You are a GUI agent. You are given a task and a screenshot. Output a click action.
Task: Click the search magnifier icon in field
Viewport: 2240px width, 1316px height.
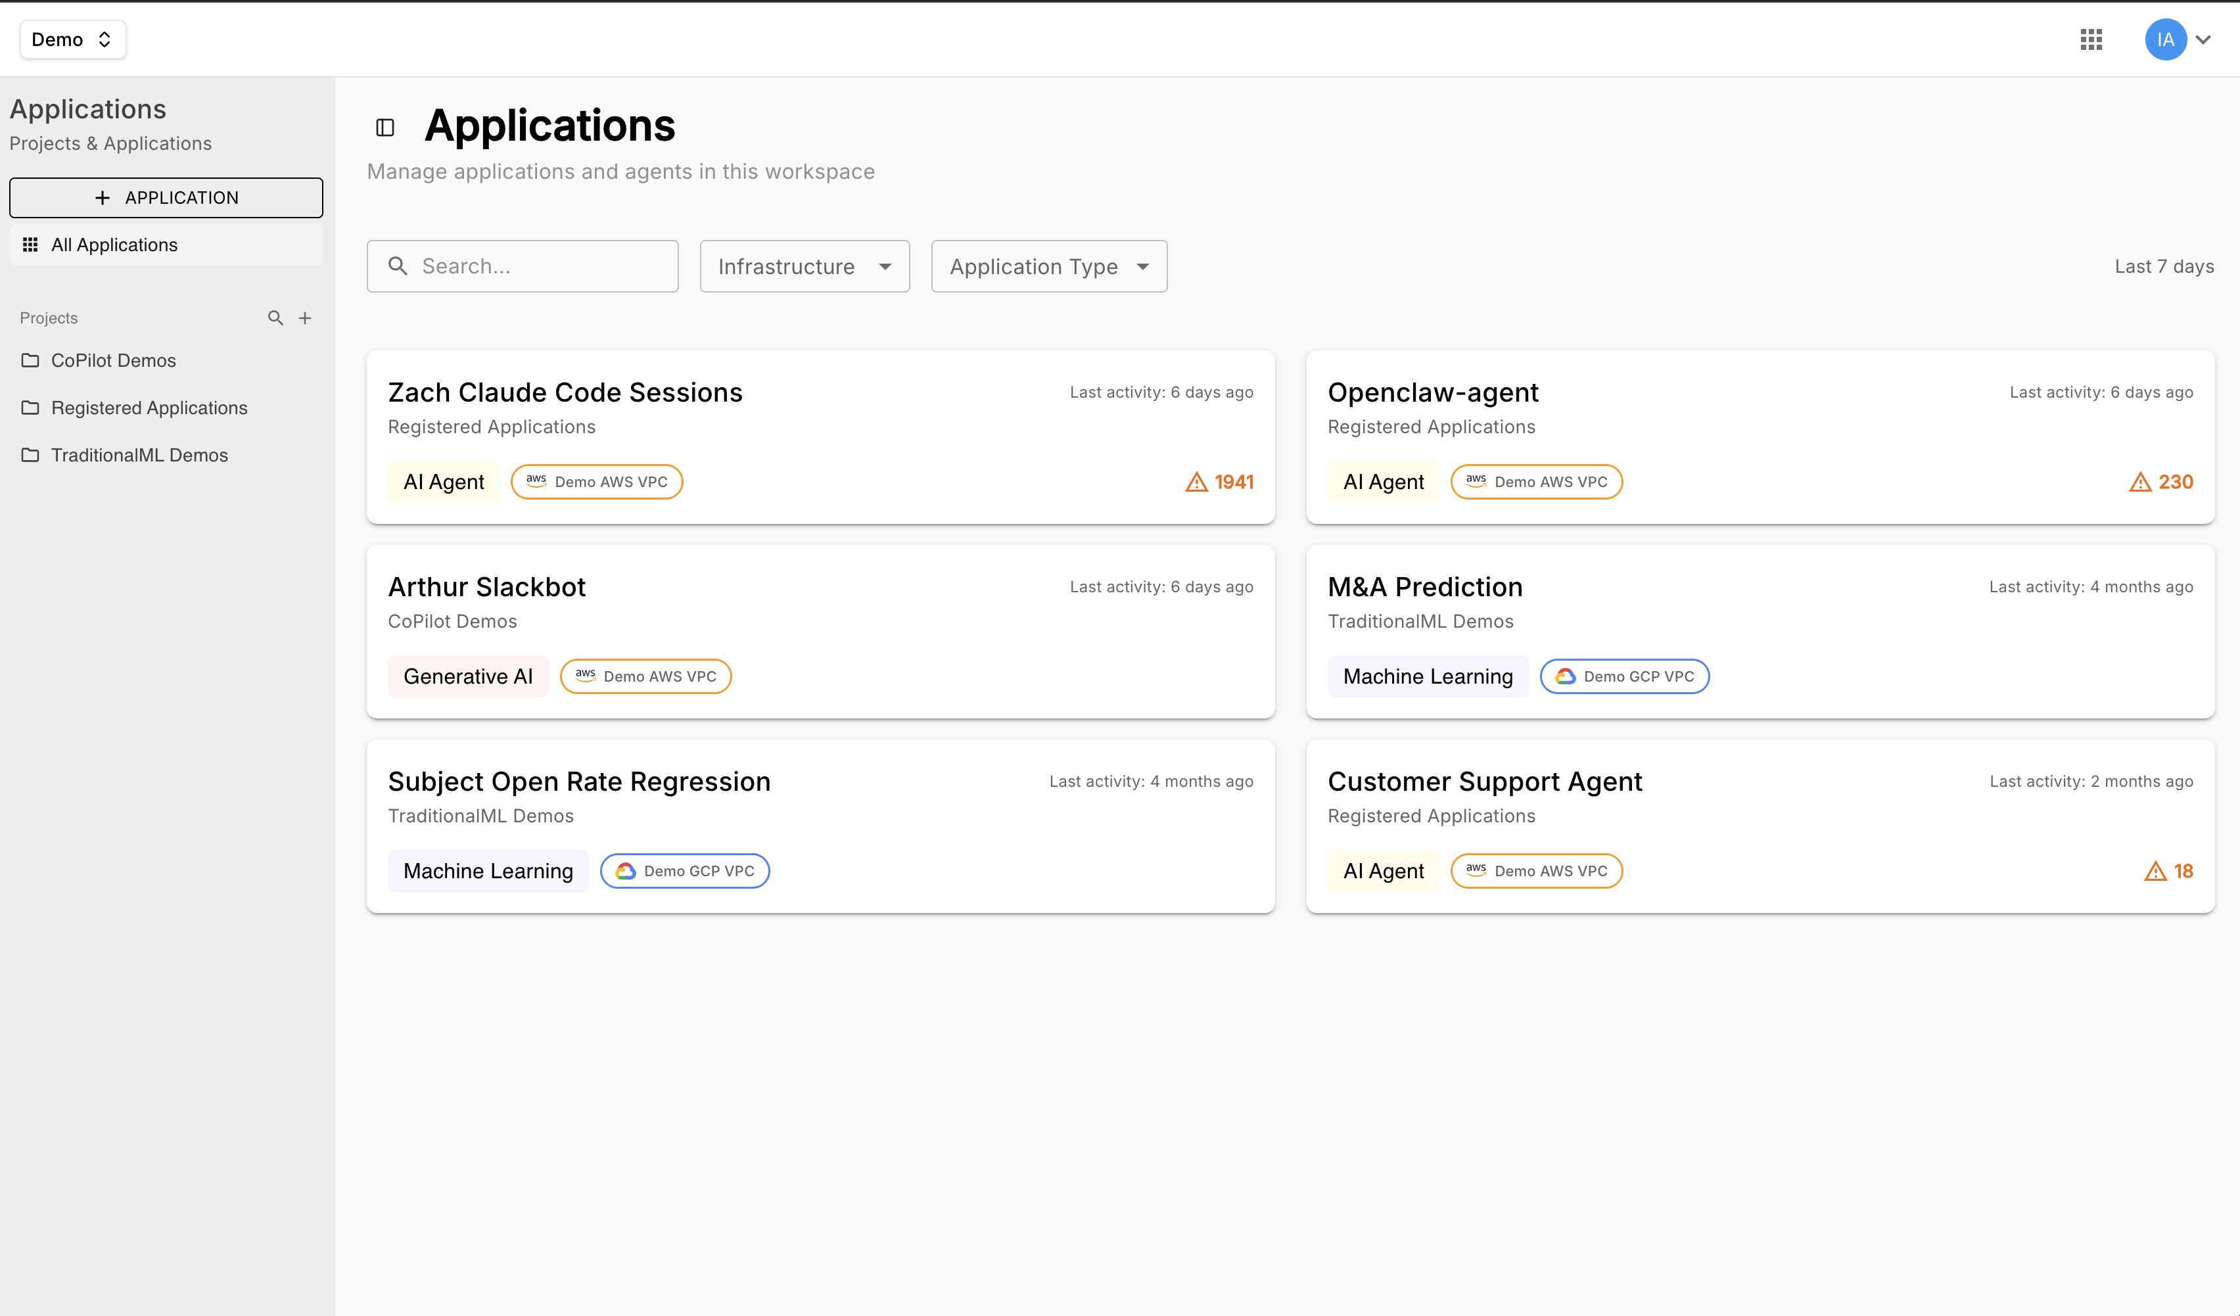click(398, 266)
